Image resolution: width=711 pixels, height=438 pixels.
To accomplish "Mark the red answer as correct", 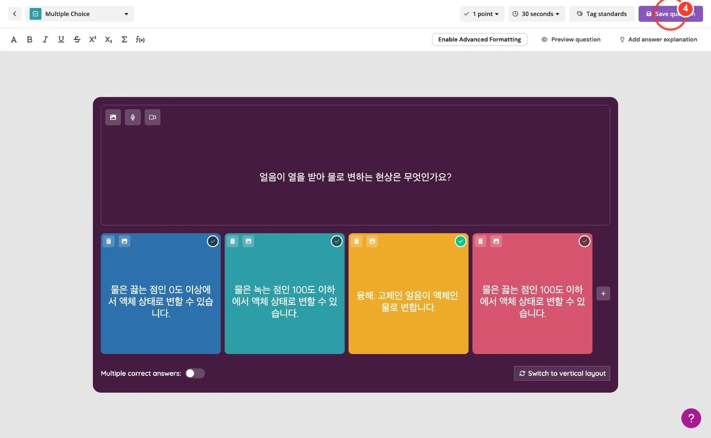I will point(584,241).
